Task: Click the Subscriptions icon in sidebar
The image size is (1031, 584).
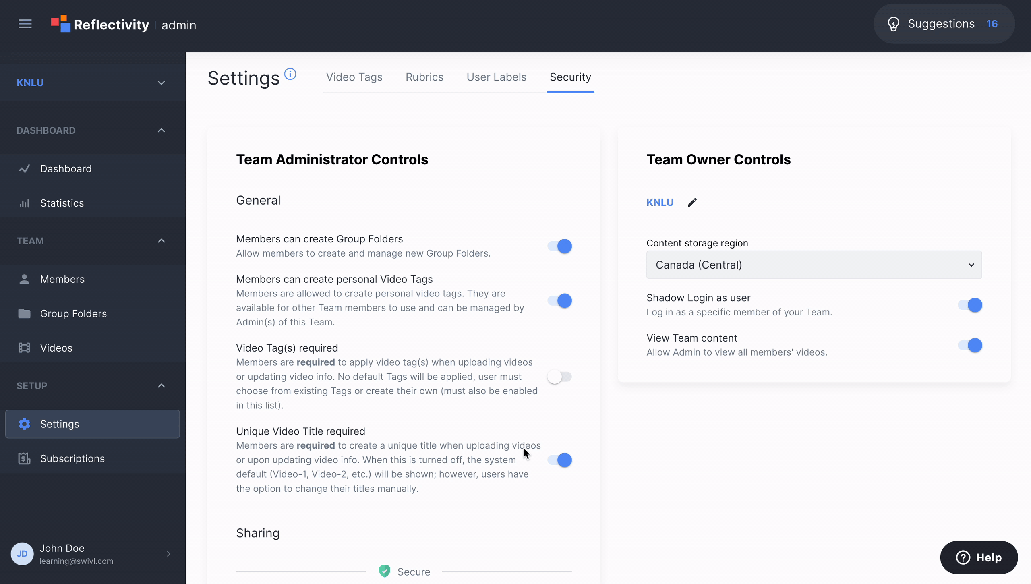Action: (x=24, y=458)
